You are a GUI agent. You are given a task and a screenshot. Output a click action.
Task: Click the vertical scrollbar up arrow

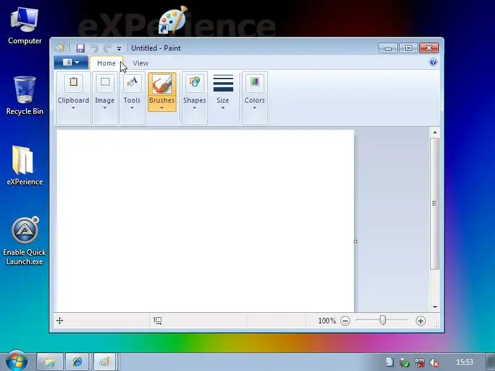click(435, 132)
